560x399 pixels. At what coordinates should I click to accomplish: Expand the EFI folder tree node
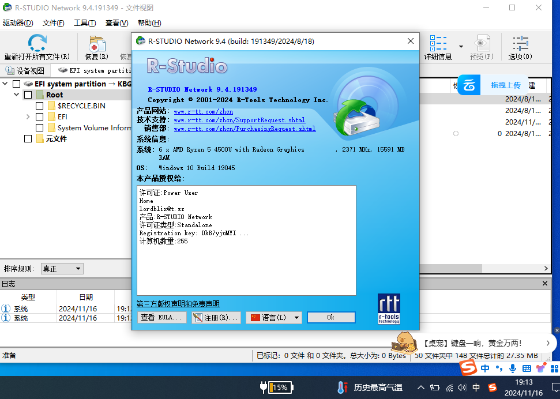click(28, 117)
